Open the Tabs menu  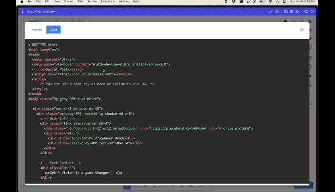(x=80, y=2)
